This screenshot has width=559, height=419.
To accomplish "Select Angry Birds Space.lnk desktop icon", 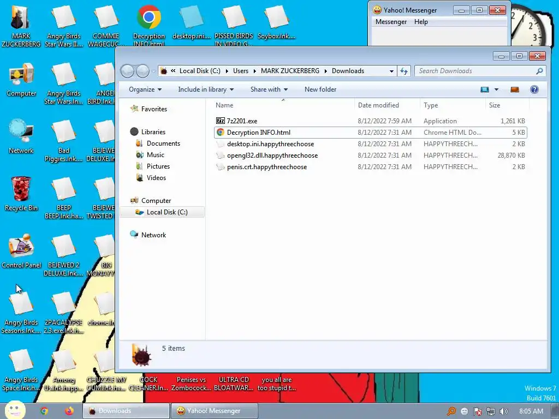I will click(x=21, y=370).
